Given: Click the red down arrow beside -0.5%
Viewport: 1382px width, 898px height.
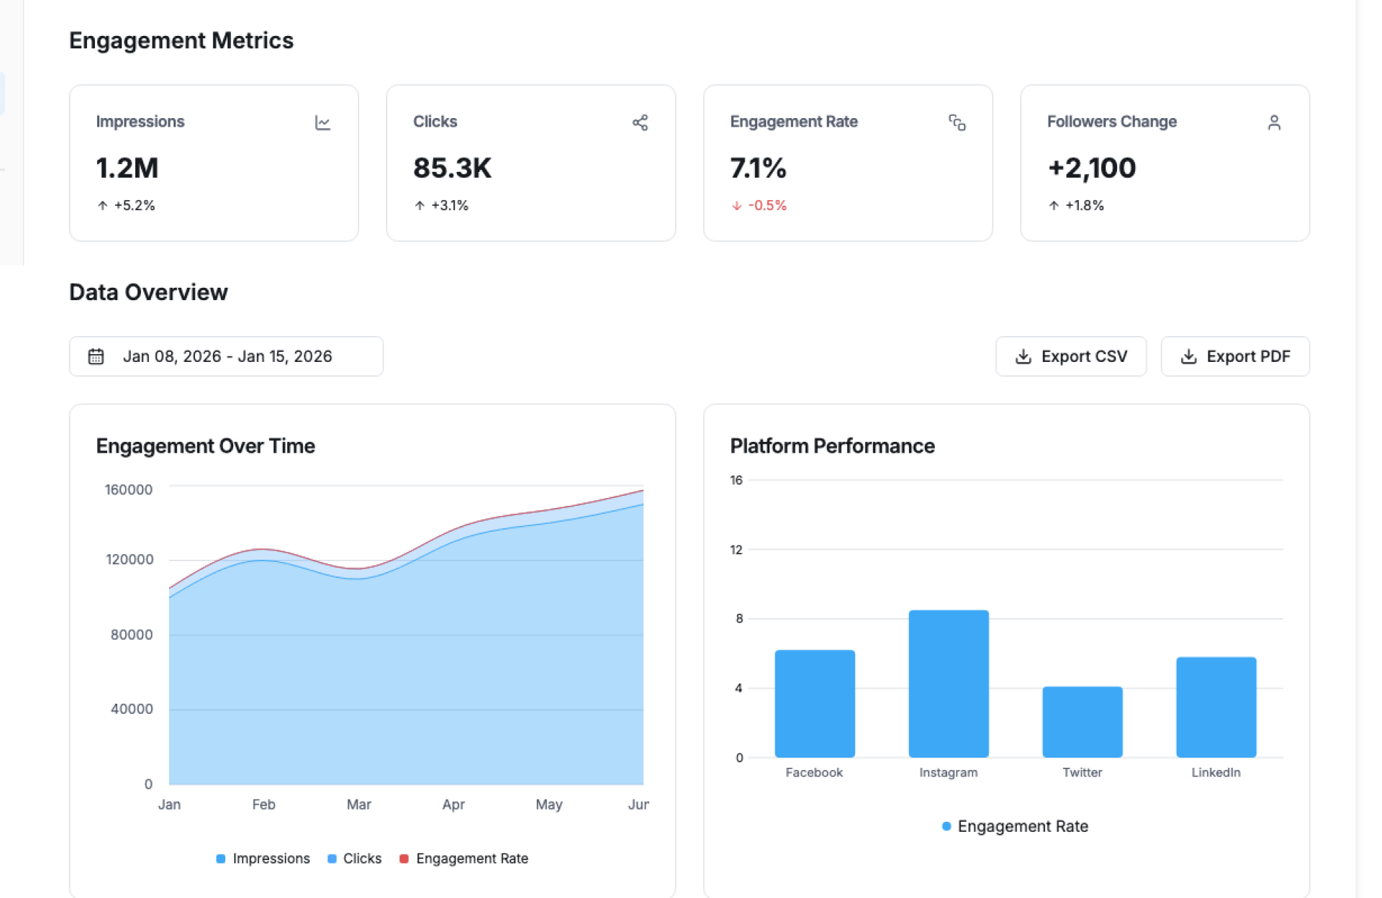Looking at the screenshot, I should [736, 206].
